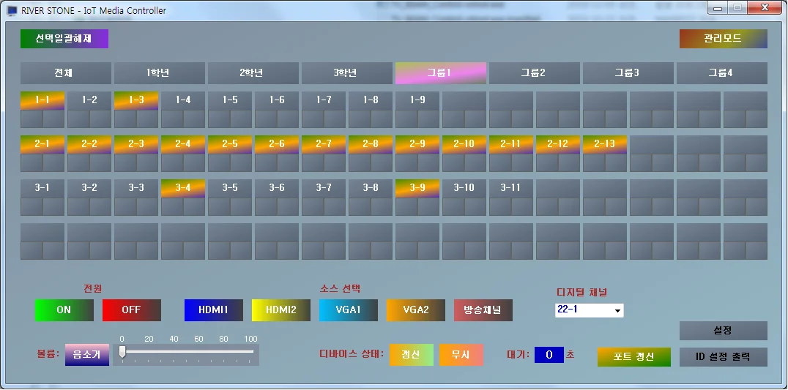The height and width of the screenshot is (390, 788).
Task: Click the 포트 갱신 button
Action: click(633, 356)
